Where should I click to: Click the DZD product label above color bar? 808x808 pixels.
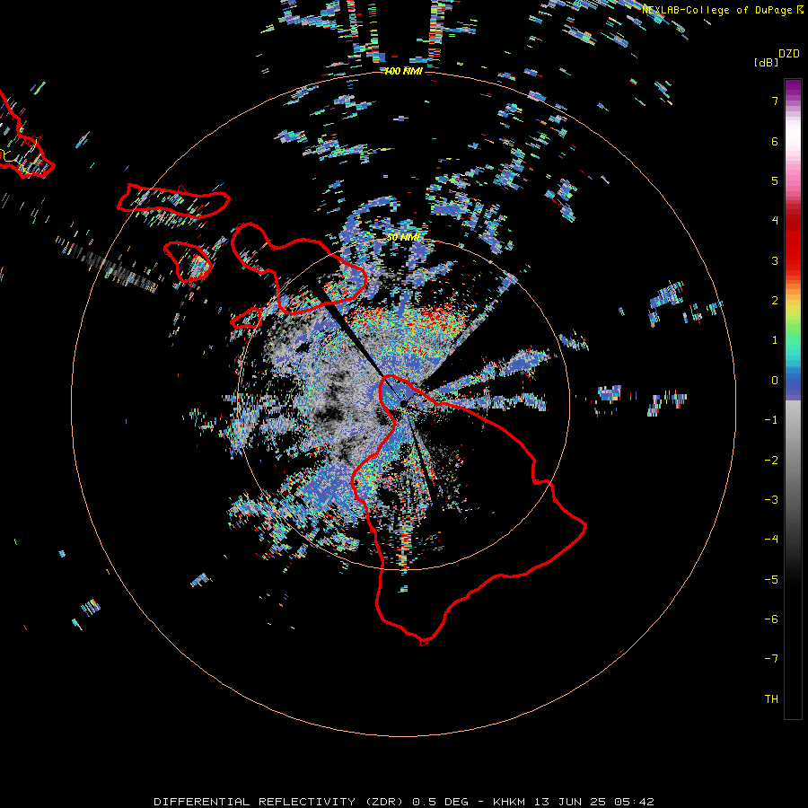789,54
